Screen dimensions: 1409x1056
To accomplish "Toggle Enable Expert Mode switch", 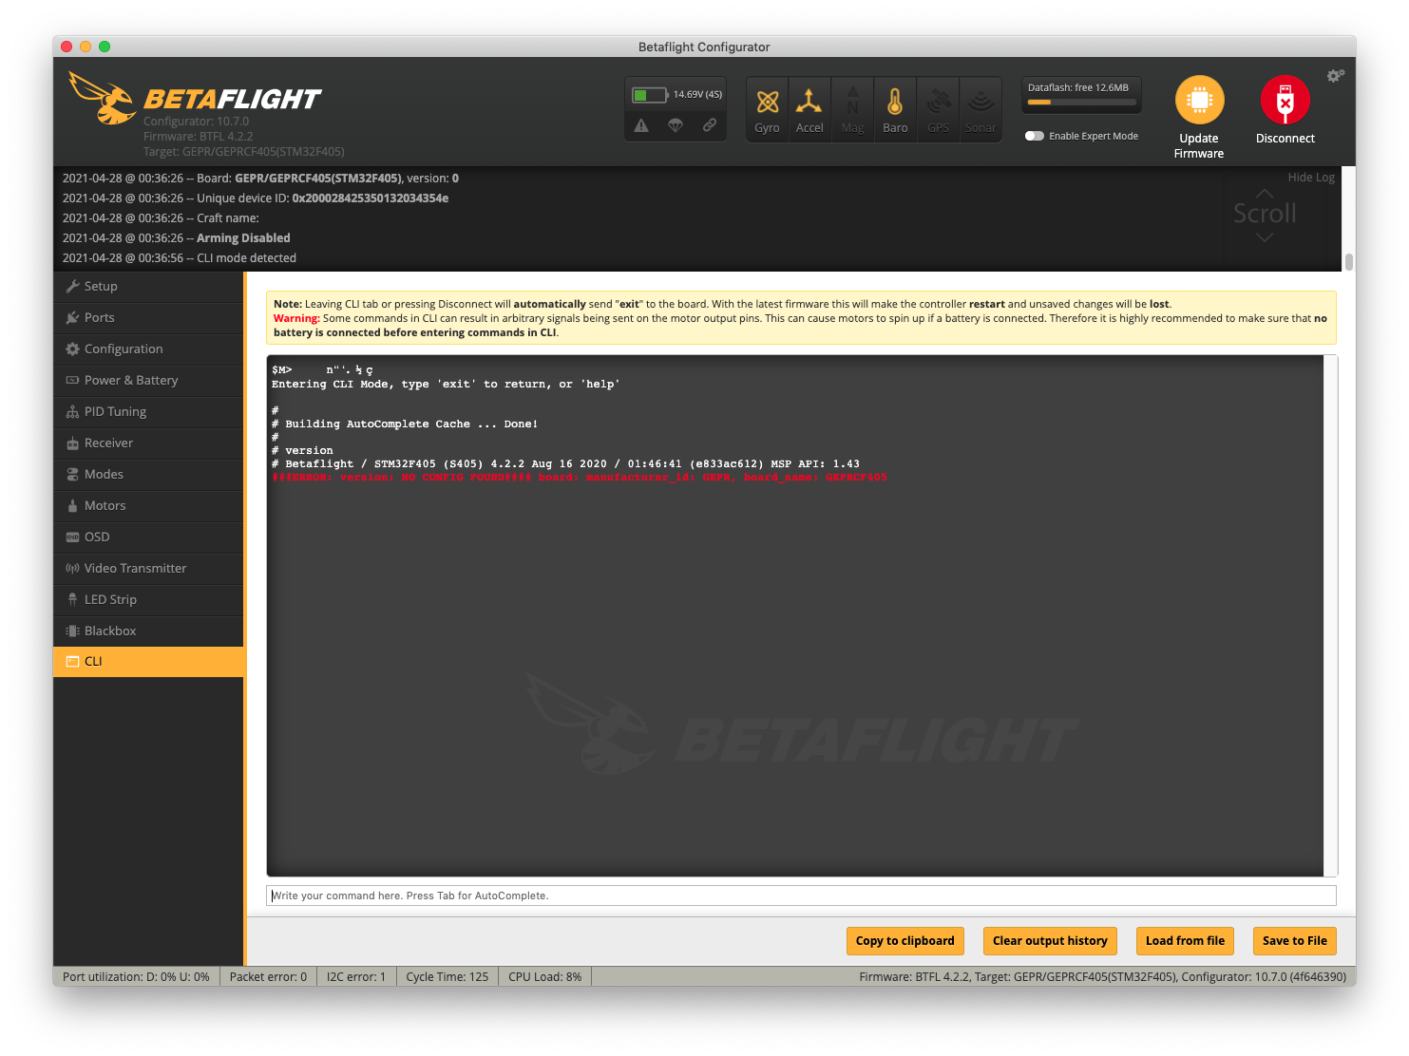I will point(1034,136).
